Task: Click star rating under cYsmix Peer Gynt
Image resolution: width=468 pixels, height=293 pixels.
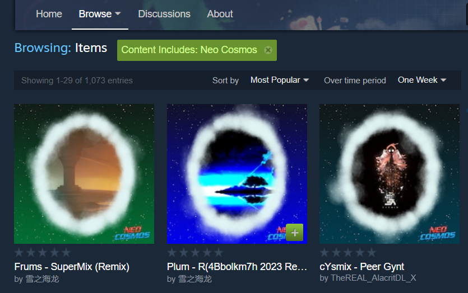Action: pyautogui.click(x=347, y=253)
